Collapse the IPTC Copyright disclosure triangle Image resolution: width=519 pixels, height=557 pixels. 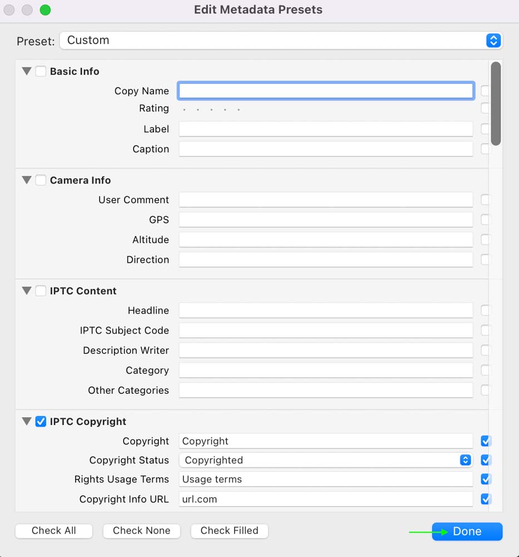point(27,421)
